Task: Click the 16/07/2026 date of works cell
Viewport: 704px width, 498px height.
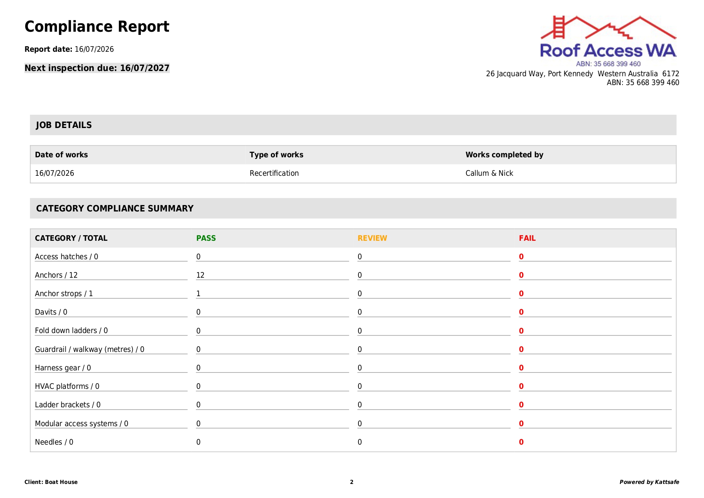Action: click(55, 173)
